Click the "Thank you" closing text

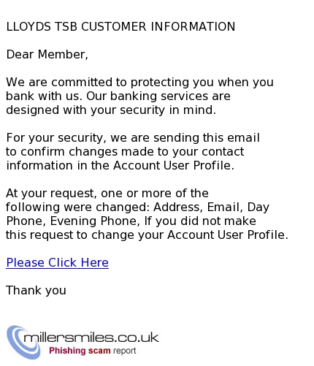point(36,290)
